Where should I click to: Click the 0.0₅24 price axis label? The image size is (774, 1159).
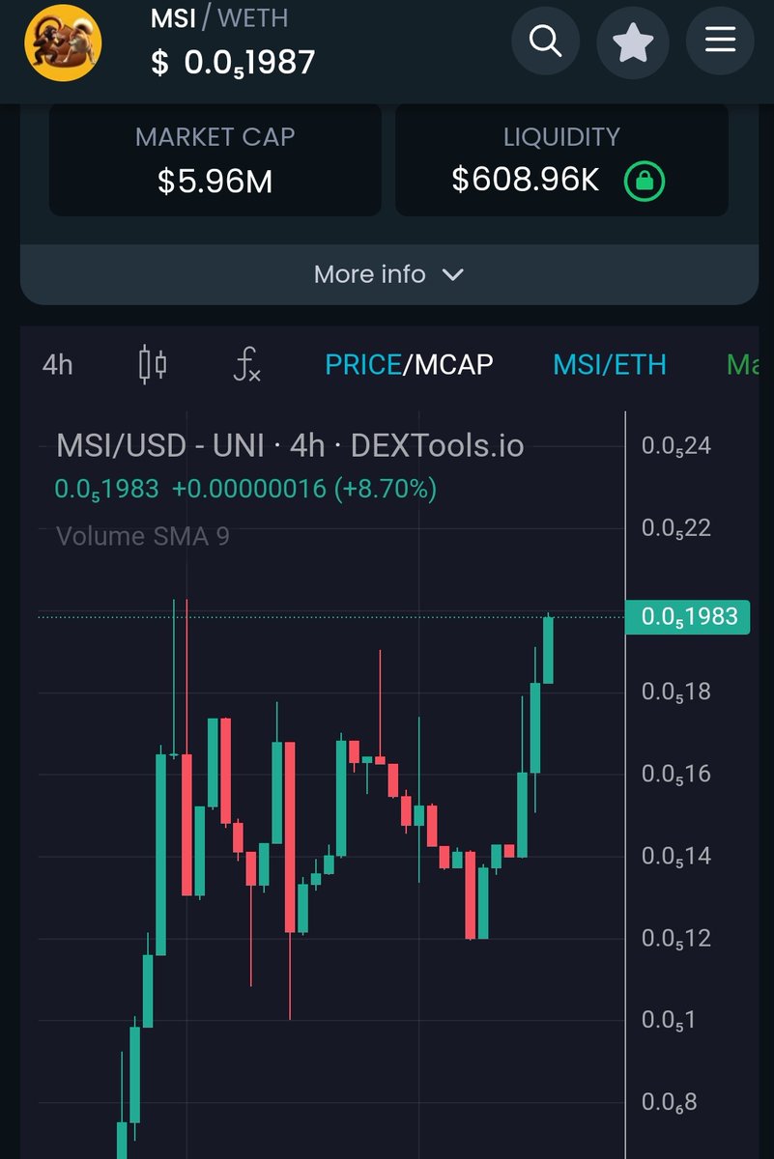pos(676,446)
